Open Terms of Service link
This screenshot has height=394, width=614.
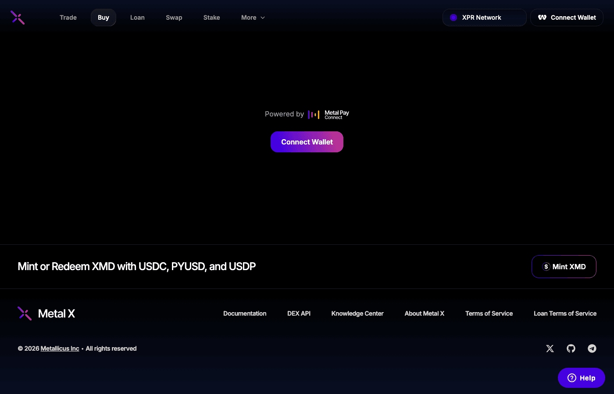click(x=489, y=313)
